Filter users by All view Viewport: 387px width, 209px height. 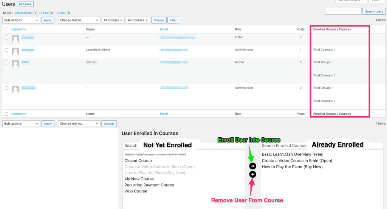pyautogui.click(x=5, y=13)
